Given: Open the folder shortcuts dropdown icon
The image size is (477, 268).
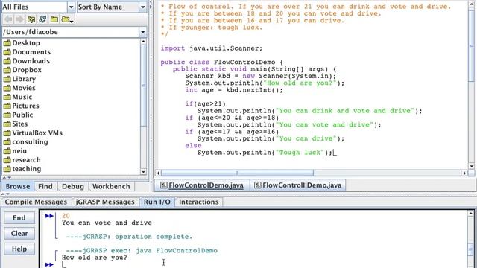Looking at the screenshot, I should [x=67, y=20].
